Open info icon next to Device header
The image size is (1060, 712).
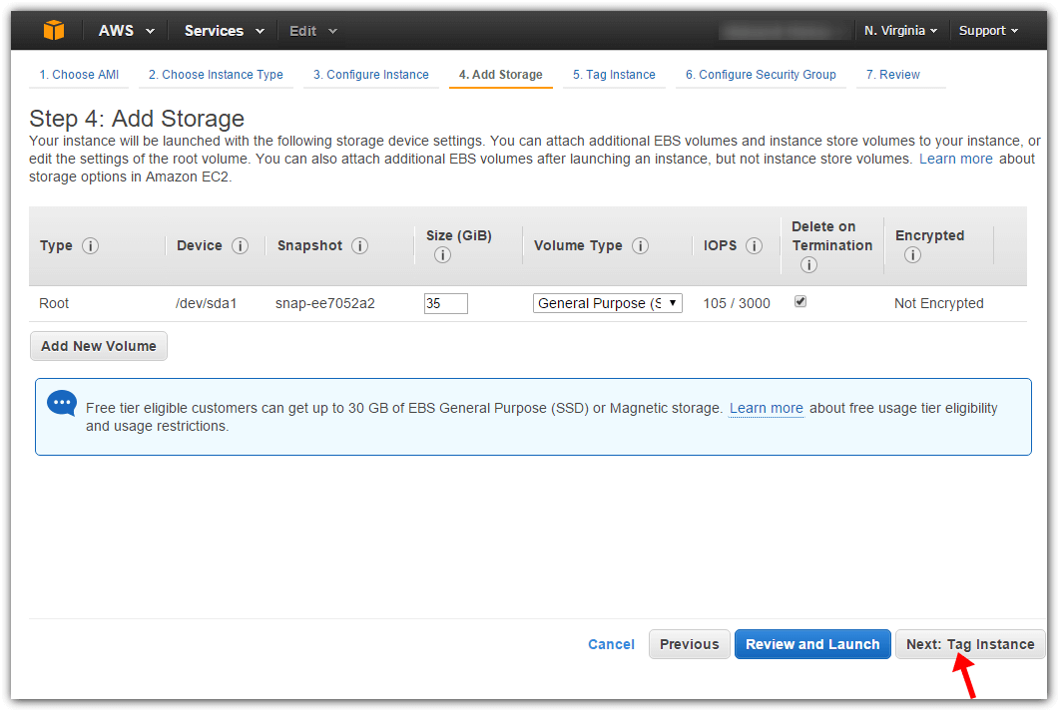[x=240, y=246]
